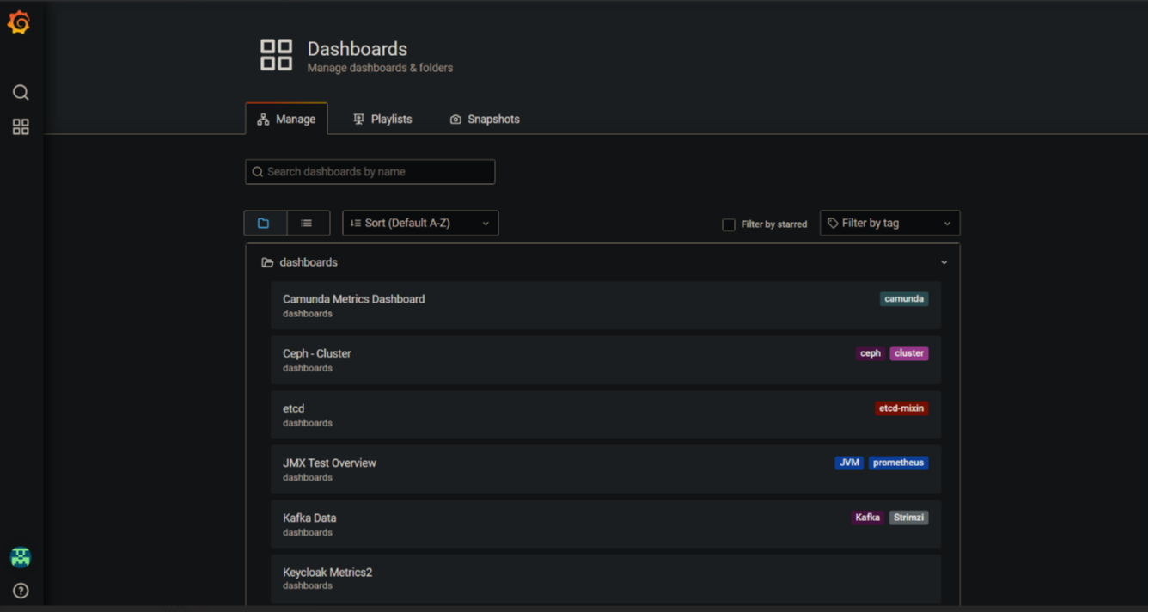Image resolution: width=1149 pixels, height=613 pixels.
Task: Open the Dashboards grid icon in sidebar
Action: (x=21, y=127)
